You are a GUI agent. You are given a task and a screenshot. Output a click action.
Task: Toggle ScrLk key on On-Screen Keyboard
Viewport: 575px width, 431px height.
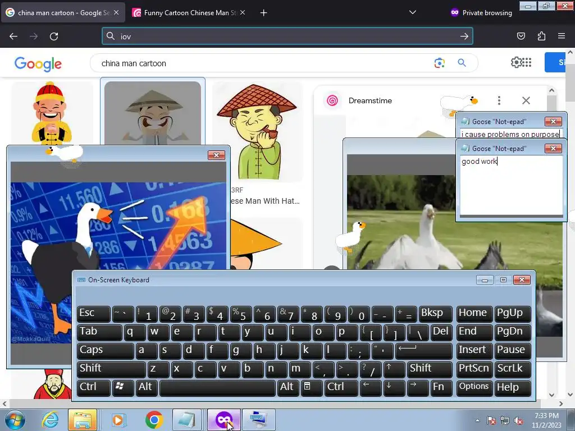coord(512,369)
